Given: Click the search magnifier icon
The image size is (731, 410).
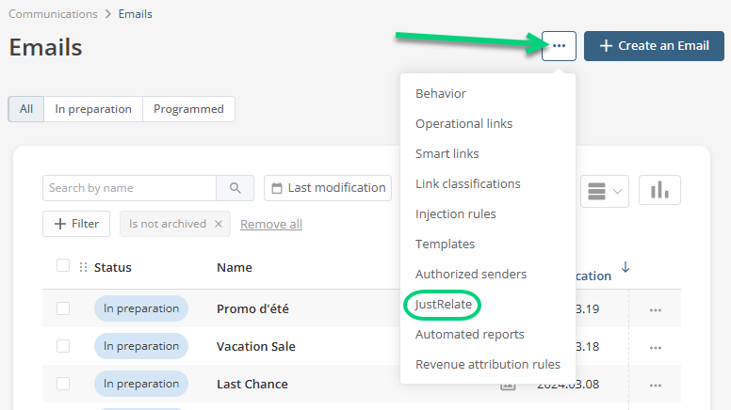Looking at the screenshot, I should click(x=236, y=188).
